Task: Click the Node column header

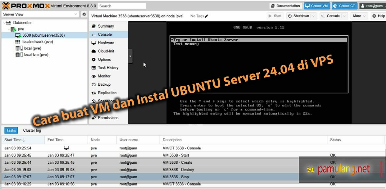Action: 102,140
